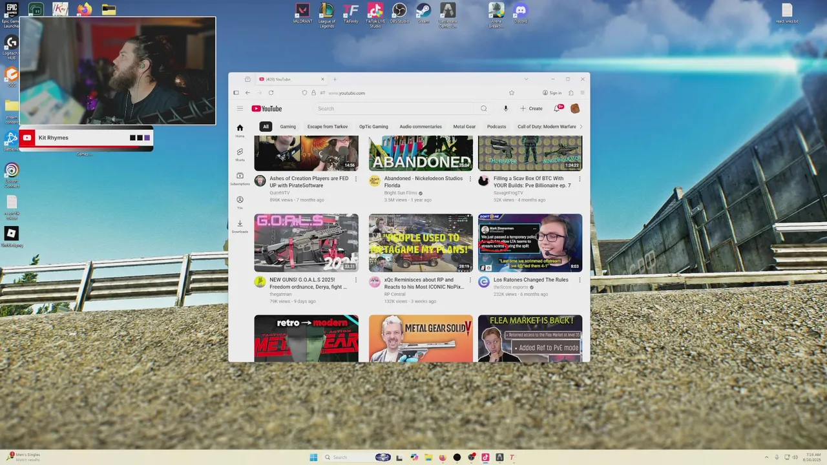The width and height of the screenshot is (827, 465).
Task: Open Shorts in YouTube sidebar
Action: coord(240,154)
